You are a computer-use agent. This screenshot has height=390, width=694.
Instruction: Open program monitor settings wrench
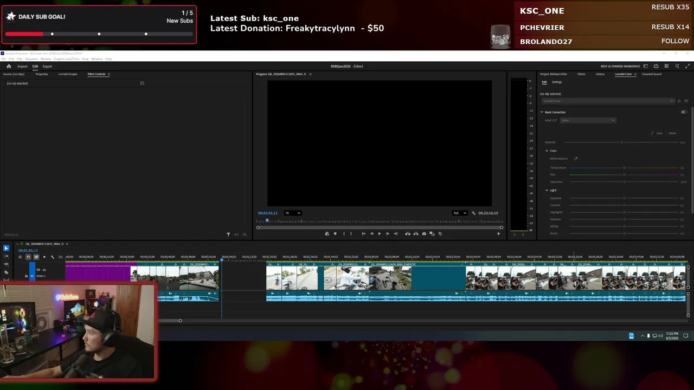coord(473,213)
